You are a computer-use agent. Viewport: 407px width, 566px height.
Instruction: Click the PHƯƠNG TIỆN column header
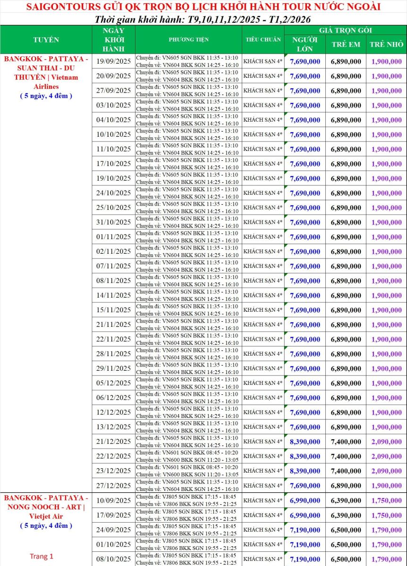click(x=188, y=40)
